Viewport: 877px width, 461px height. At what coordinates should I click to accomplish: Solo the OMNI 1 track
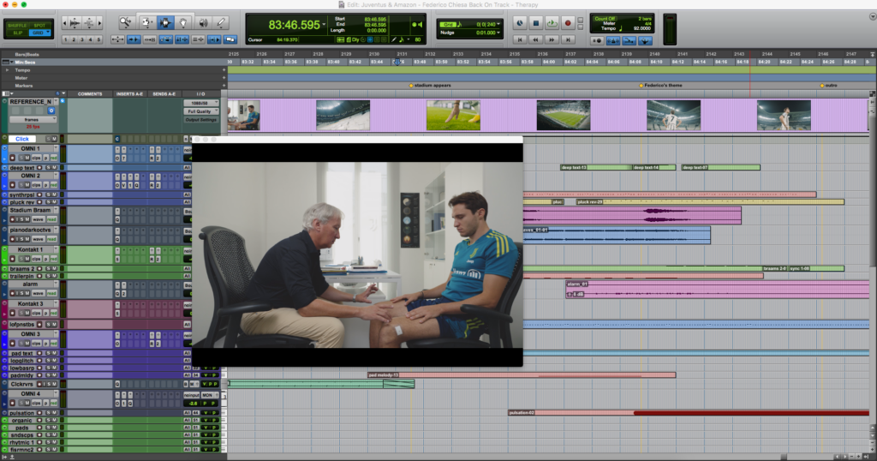click(x=21, y=158)
